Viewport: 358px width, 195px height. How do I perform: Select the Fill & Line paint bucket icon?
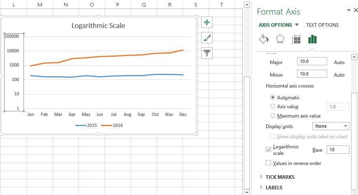264,39
